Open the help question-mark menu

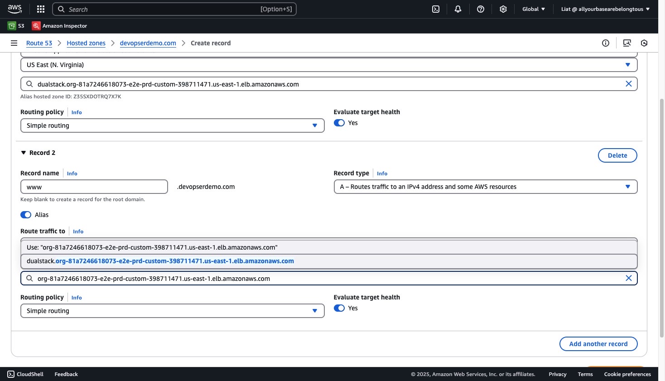pos(481,9)
